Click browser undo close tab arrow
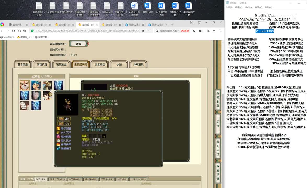 click(x=214, y=31)
